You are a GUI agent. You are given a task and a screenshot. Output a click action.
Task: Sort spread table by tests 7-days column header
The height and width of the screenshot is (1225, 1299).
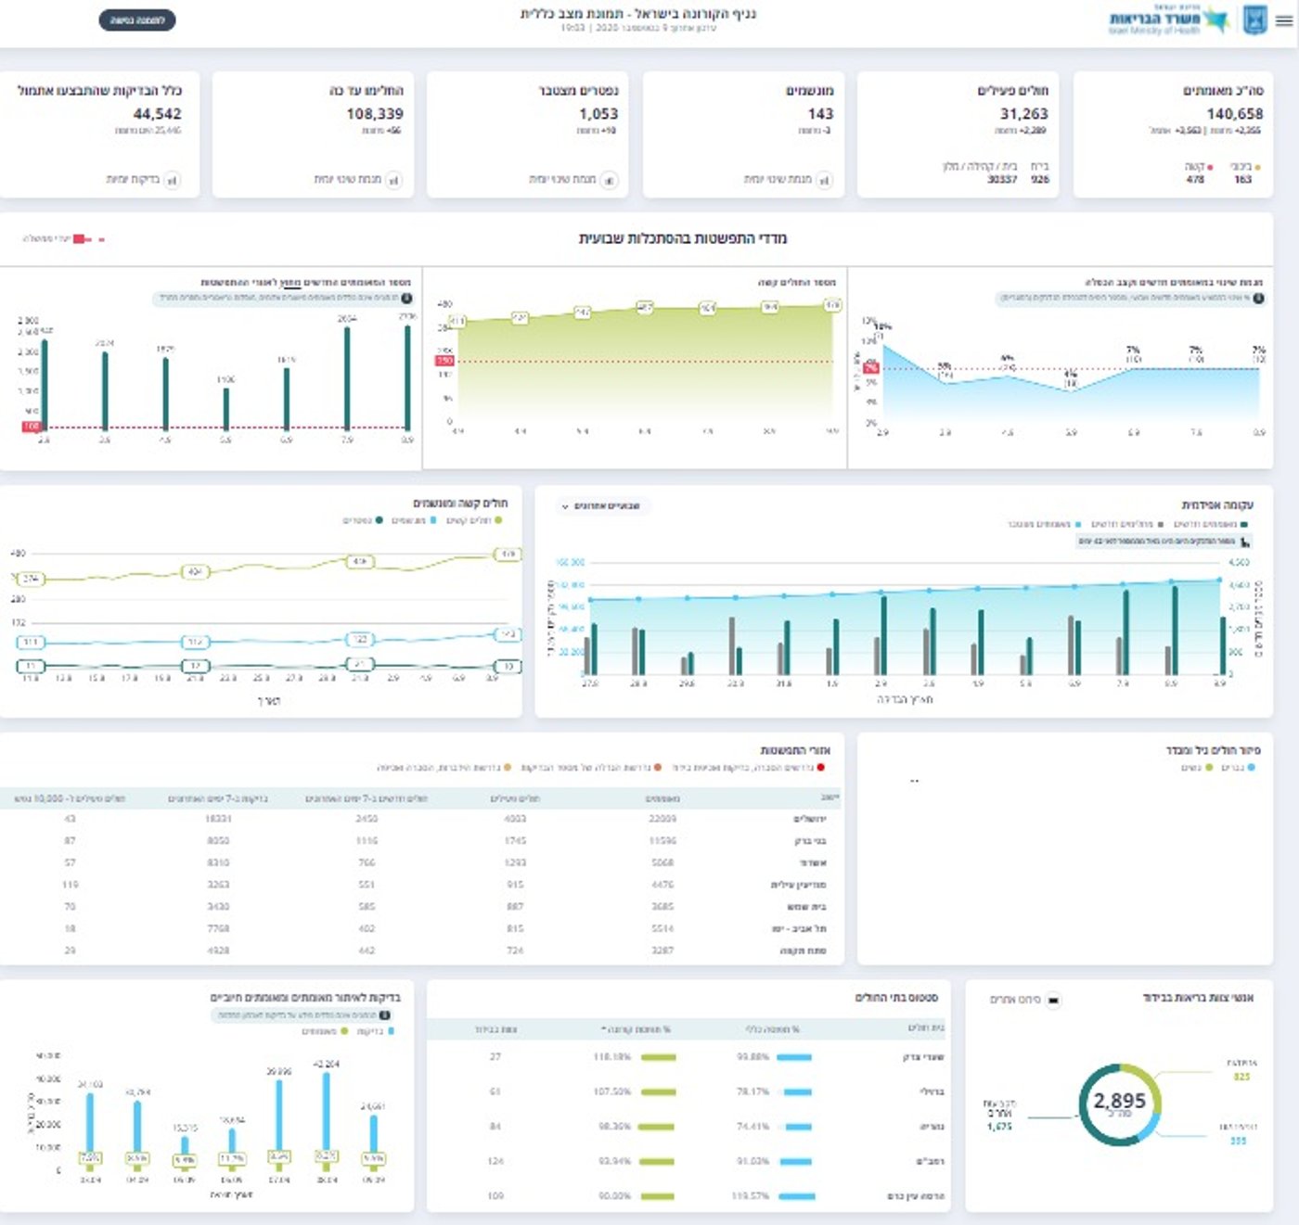point(218,798)
